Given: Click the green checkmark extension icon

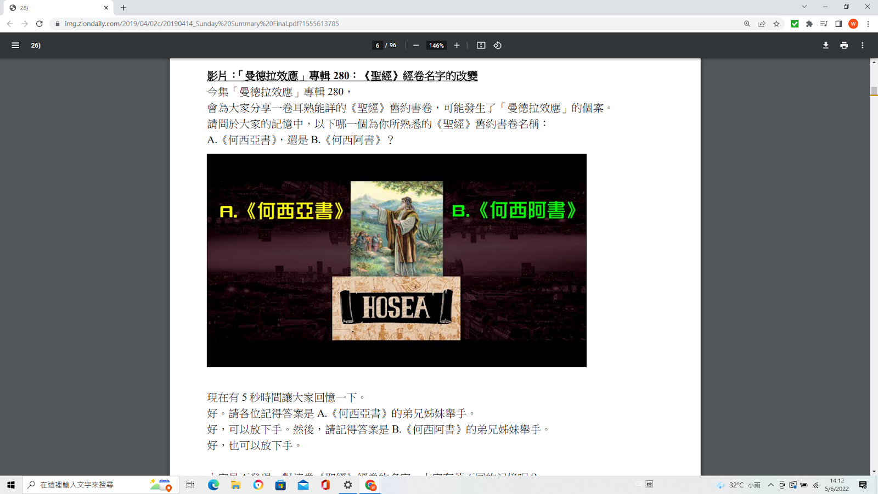Looking at the screenshot, I should pyautogui.click(x=795, y=24).
